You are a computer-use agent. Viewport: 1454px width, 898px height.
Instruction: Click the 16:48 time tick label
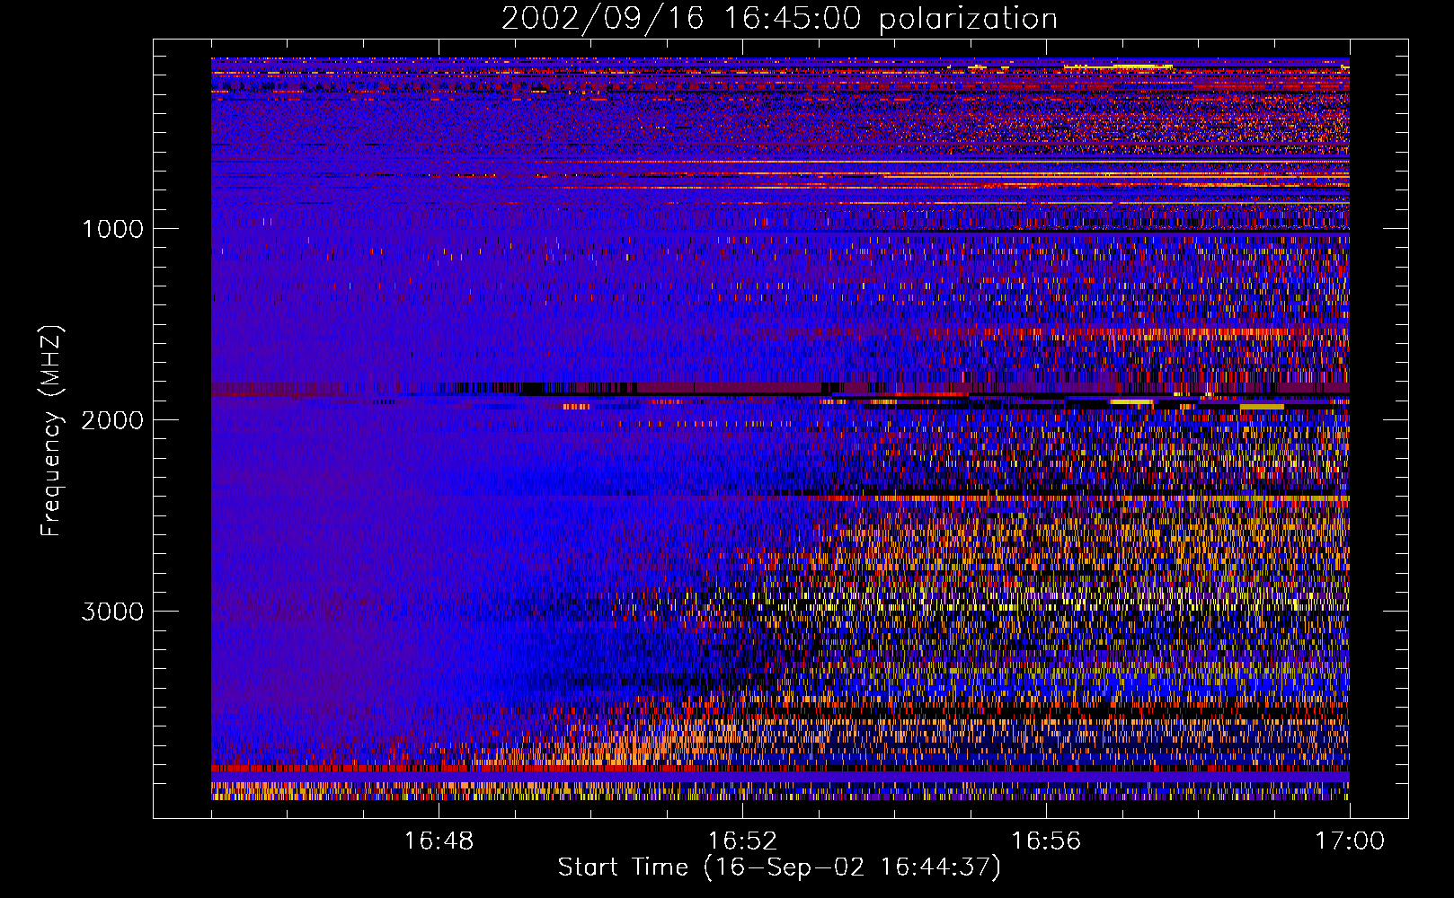tap(439, 841)
